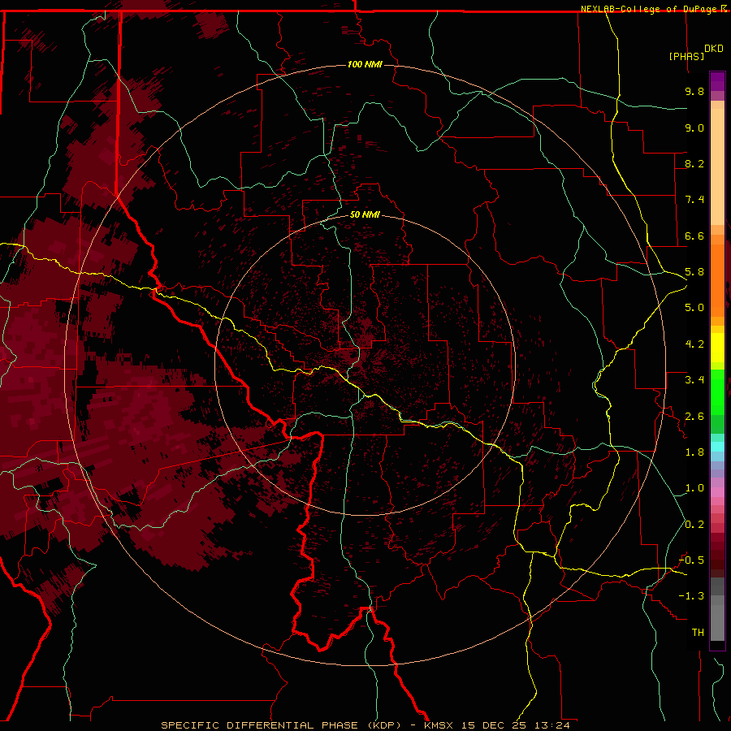This screenshot has height=731, width=731.
Task: Click the [PHAS] legend unit label
Action: [686, 56]
